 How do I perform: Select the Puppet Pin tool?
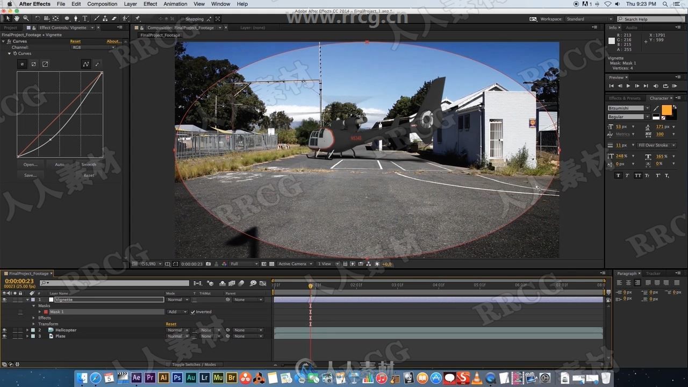click(138, 18)
